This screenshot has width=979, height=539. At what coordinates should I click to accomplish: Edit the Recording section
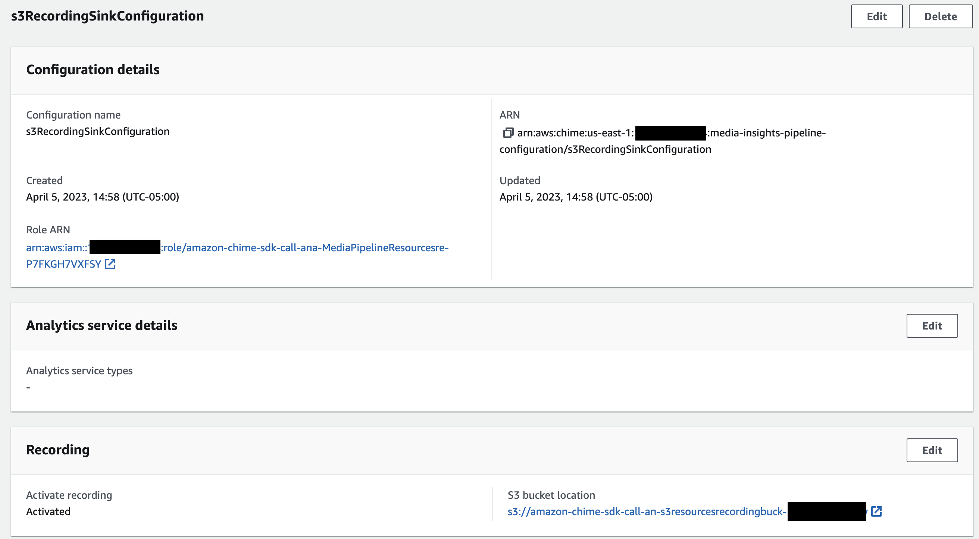click(x=932, y=450)
